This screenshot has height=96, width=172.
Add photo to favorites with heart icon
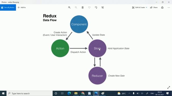pos(89,7)
